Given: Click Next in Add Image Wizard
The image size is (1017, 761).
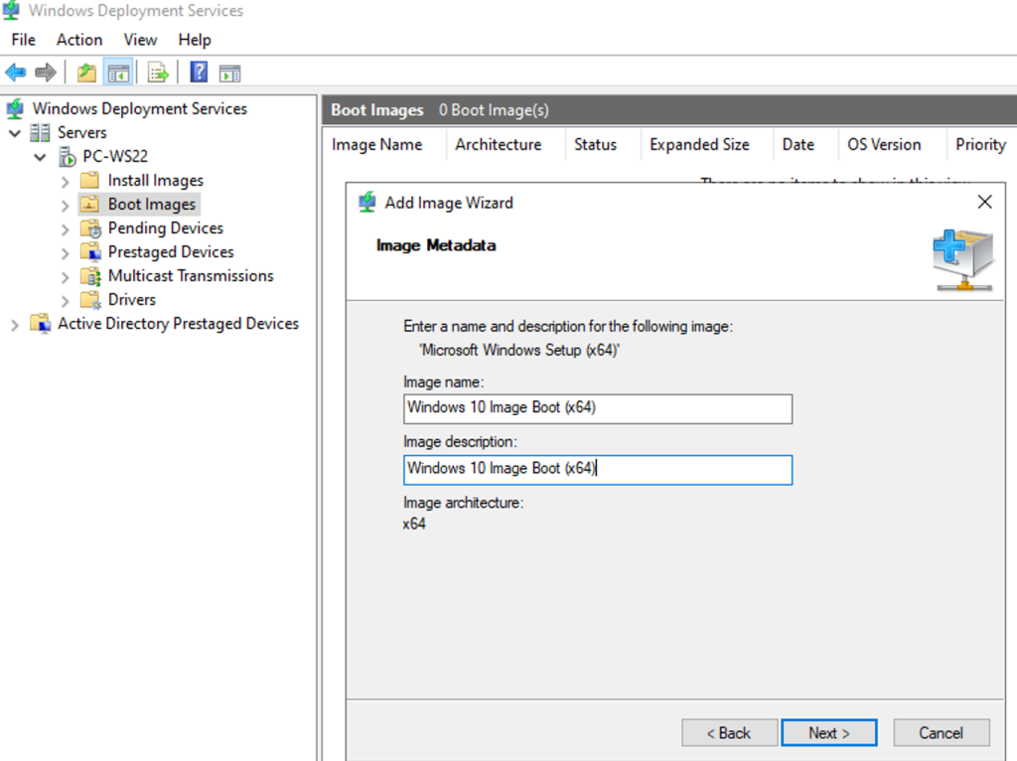Looking at the screenshot, I should 828,733.
